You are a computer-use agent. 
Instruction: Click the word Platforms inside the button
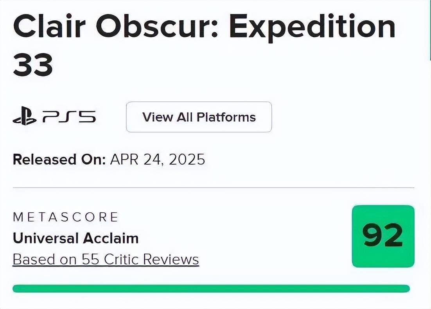(226, 117)
